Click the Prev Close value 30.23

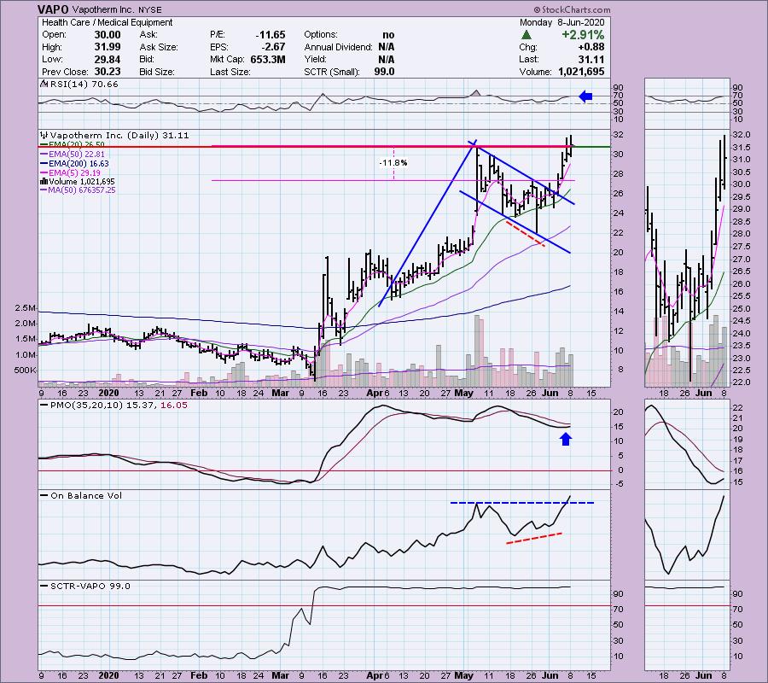pos(108,72)
